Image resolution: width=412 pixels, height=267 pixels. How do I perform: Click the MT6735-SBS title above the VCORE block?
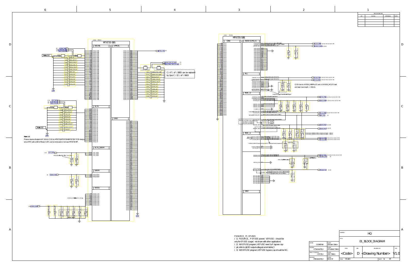(x=109, y=43)
